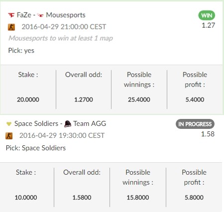Open the FaZe team name link

(24, 15)
